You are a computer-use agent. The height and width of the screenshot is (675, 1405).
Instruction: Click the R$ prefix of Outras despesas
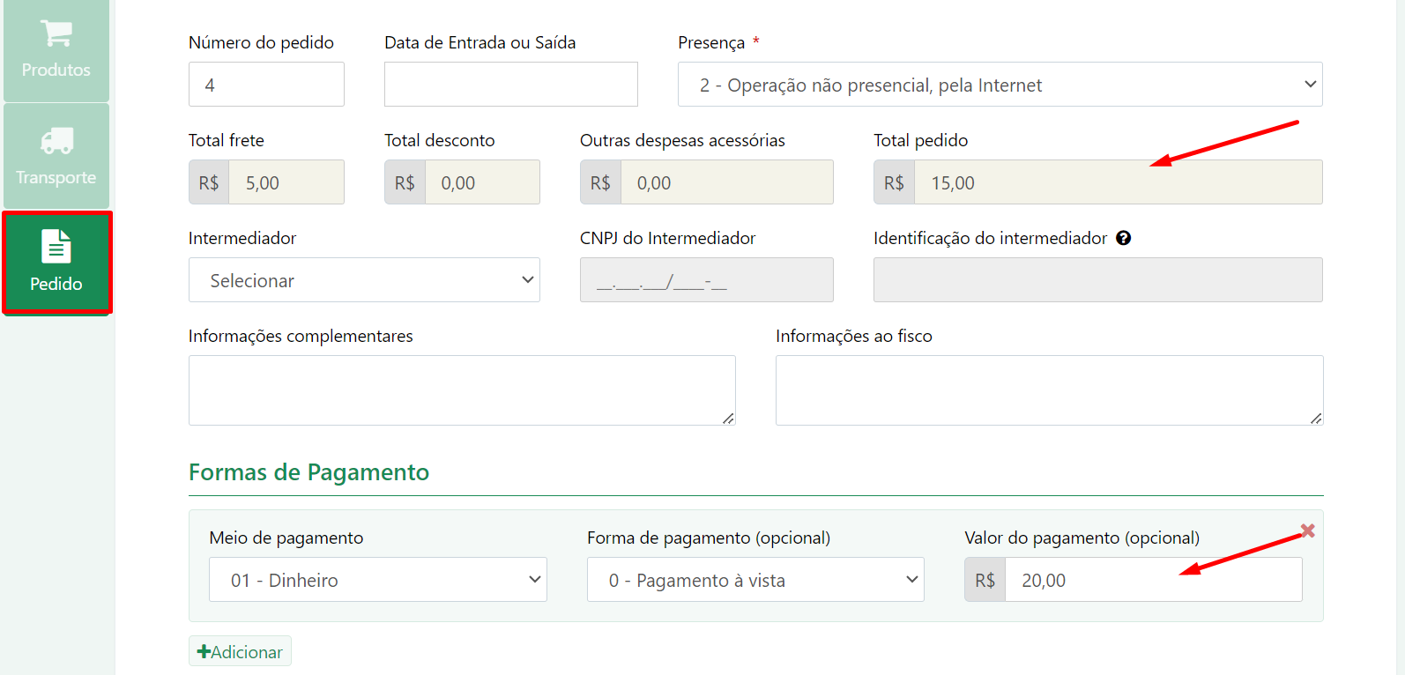[x=600, y=182]
